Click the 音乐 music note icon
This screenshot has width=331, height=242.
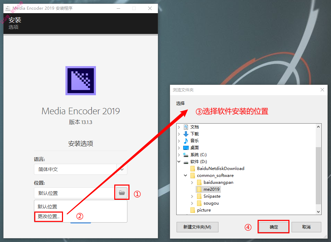(186, 141)
